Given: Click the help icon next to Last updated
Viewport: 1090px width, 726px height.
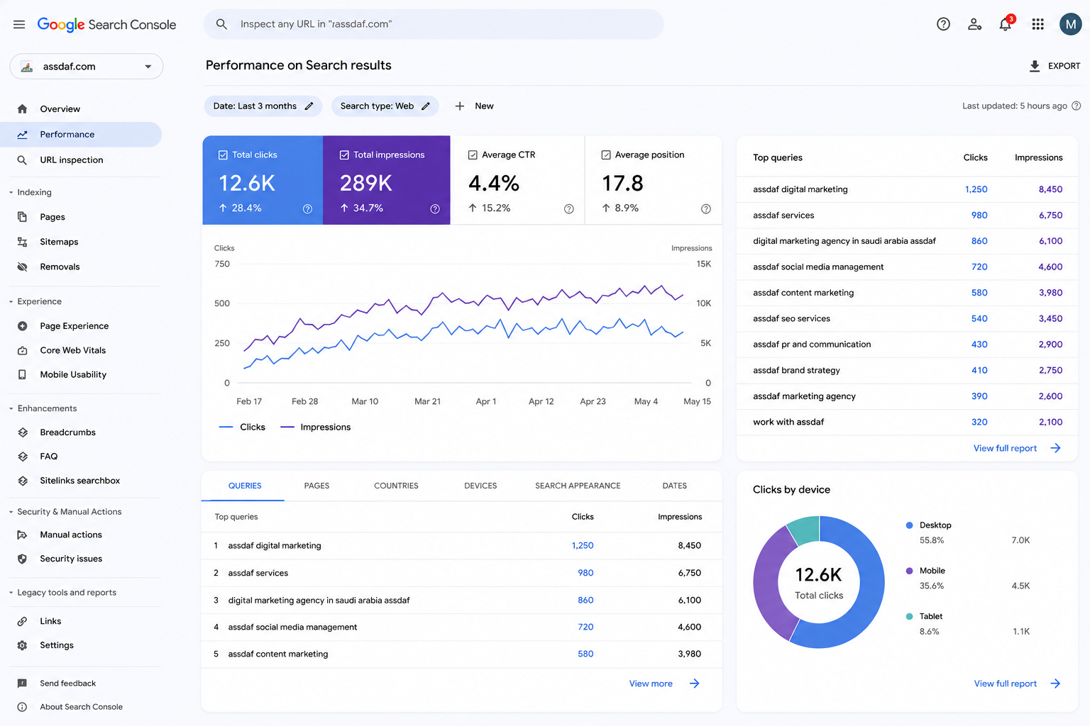Looking at the screenshot, I should (1076, 106).
